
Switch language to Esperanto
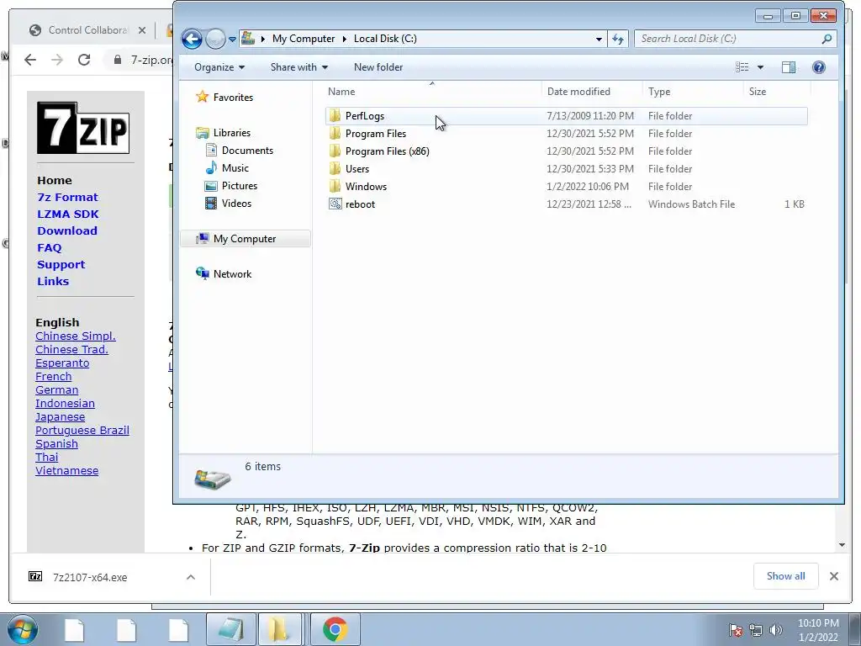[x=62, y=363]
